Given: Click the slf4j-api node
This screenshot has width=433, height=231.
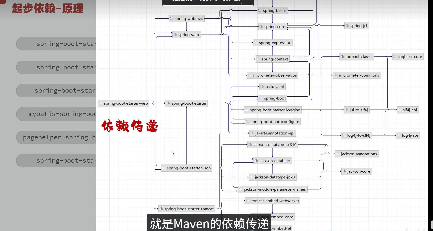Looking at the screenshot, I should 408,110.
